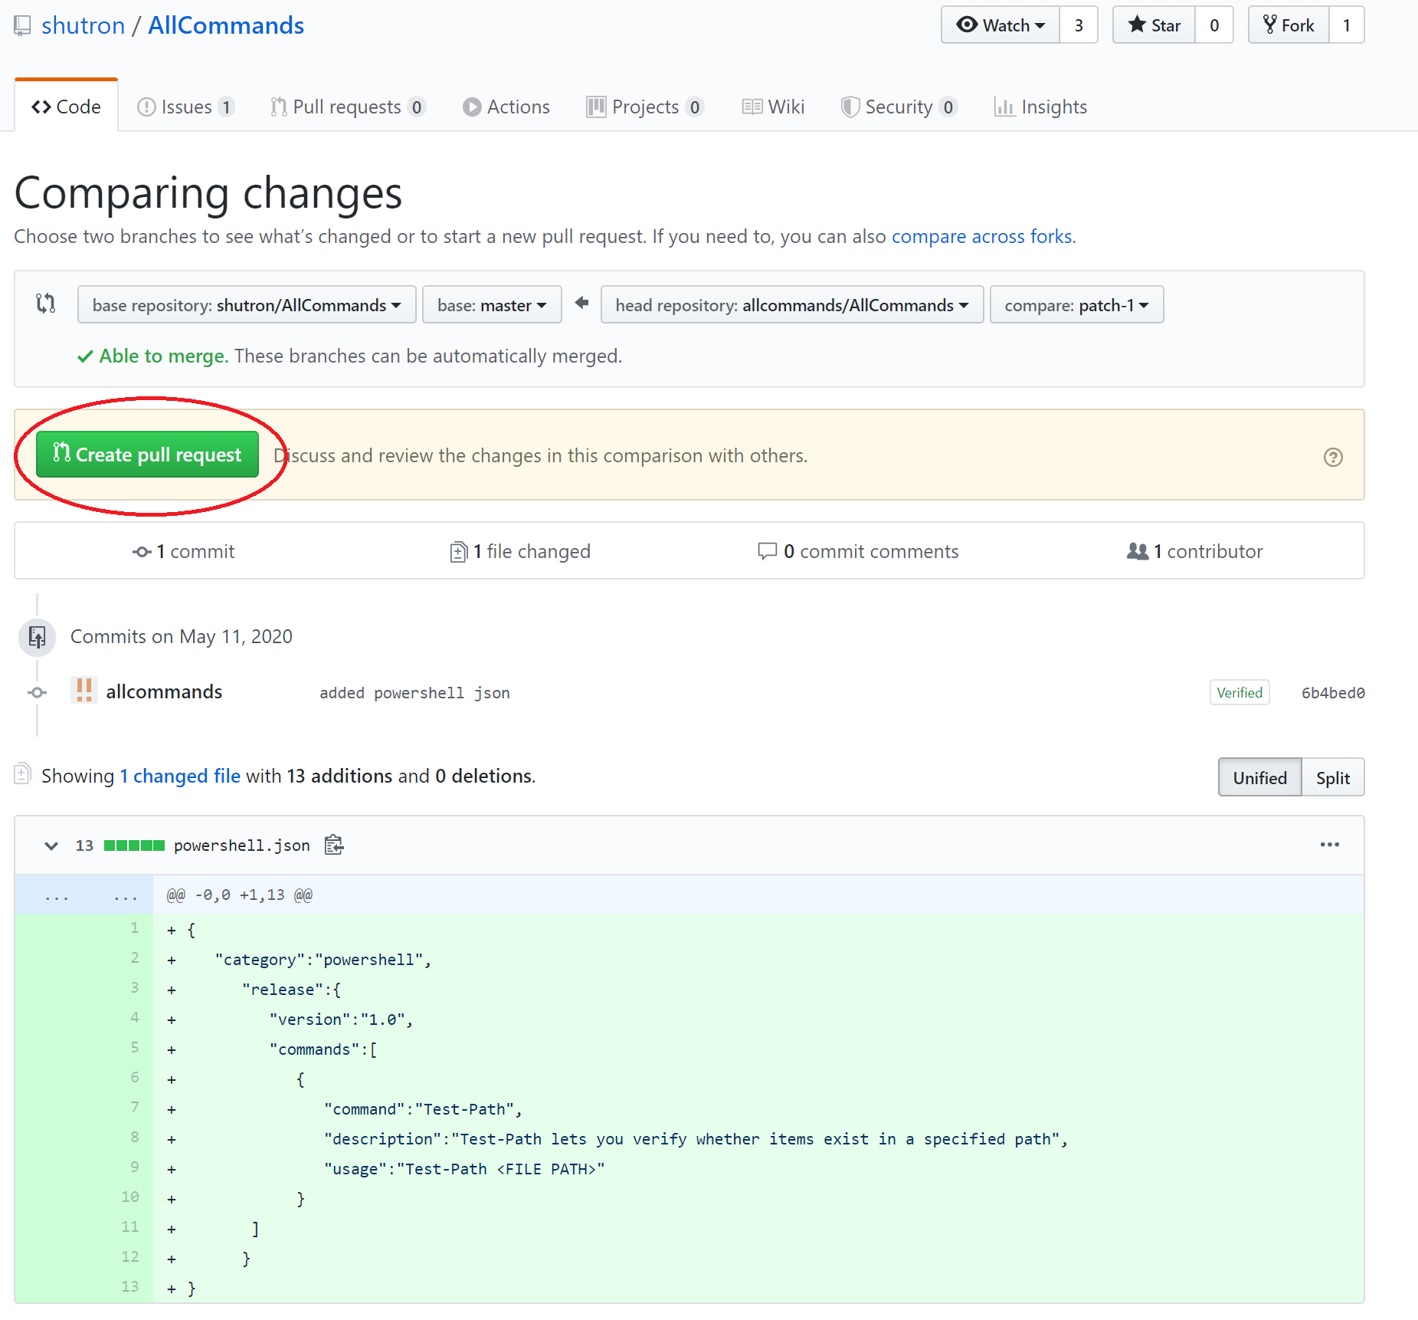Go to the Pull requests tab
Image resolution: width=1418 pixels, height=1320 pixels.
click(347, 107)
